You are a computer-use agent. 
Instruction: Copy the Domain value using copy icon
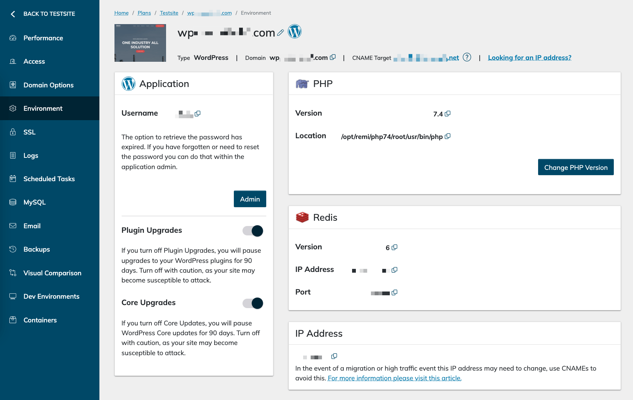(333, 57)
